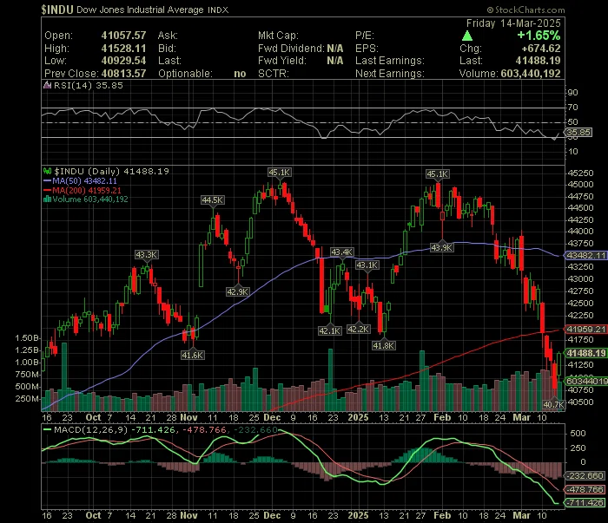Click the 'EPS:' label
Image resolution: width=608 pixels, height=523 pixels.
(x=367, y=49)
